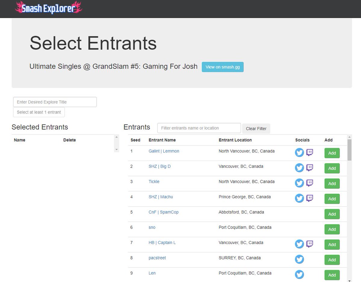Screen dimensions: 361x282
Task: Click the entrant filter input field
Action: click(199, 128)
